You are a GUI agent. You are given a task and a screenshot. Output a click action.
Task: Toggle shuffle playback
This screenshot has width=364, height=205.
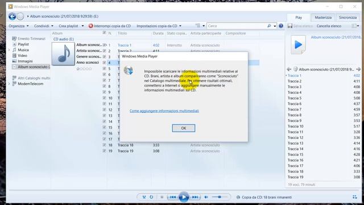(144, 197)
